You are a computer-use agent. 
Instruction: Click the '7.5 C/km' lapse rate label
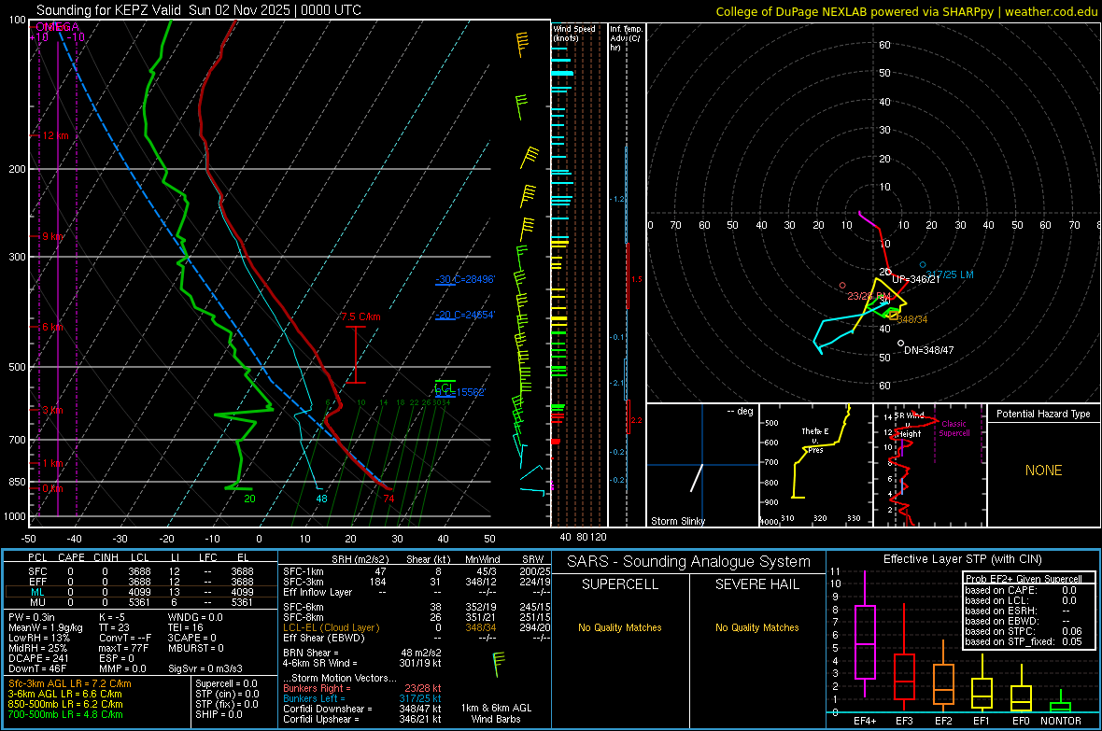click(360, 317)
